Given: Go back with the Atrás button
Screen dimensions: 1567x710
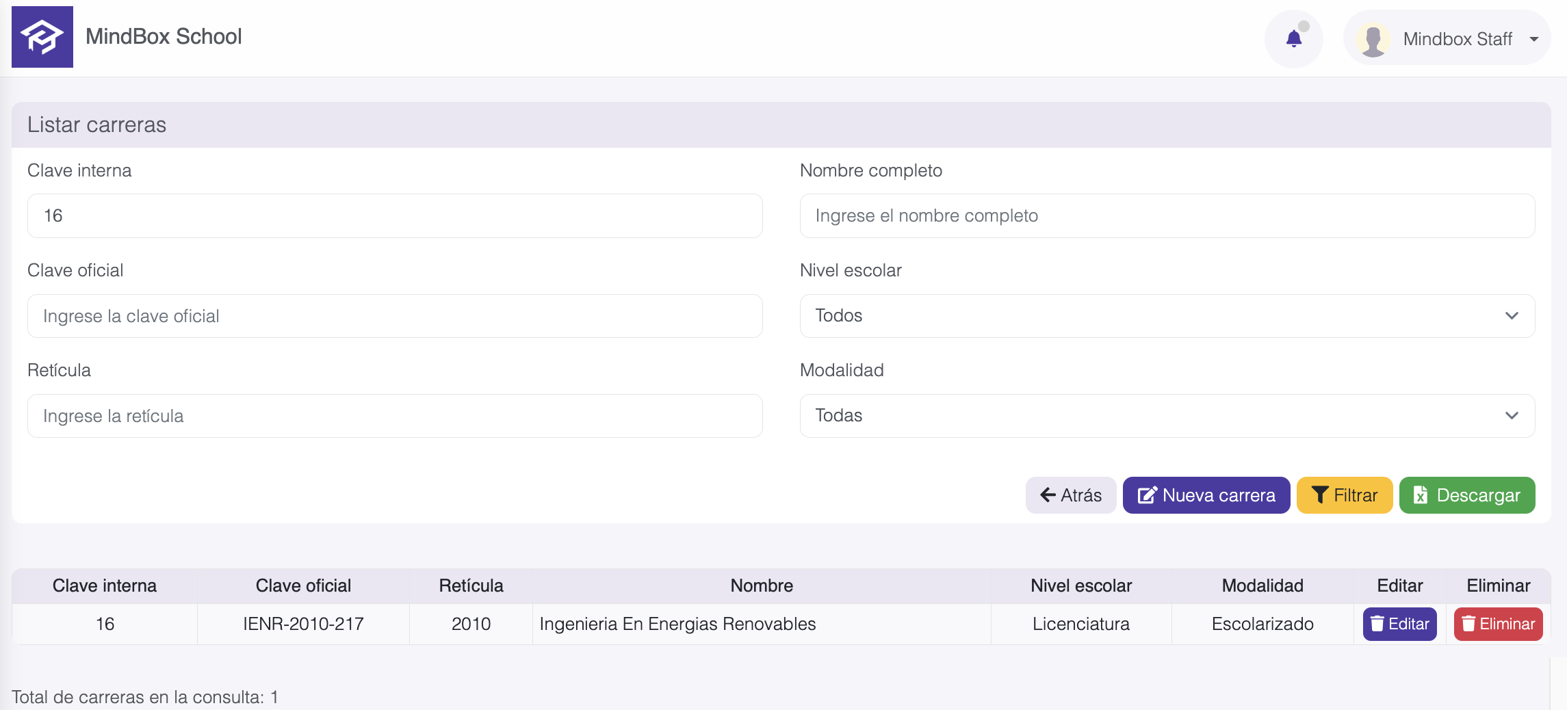Looking at the screenshot, I should pos(1070,495).
